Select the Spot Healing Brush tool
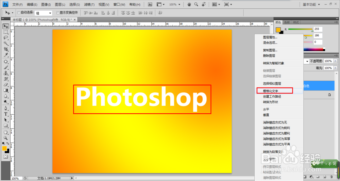This screenshot has height=181, width=340. [x=6, y=62]
